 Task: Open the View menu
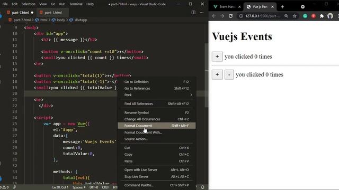(x=43, y=4)
